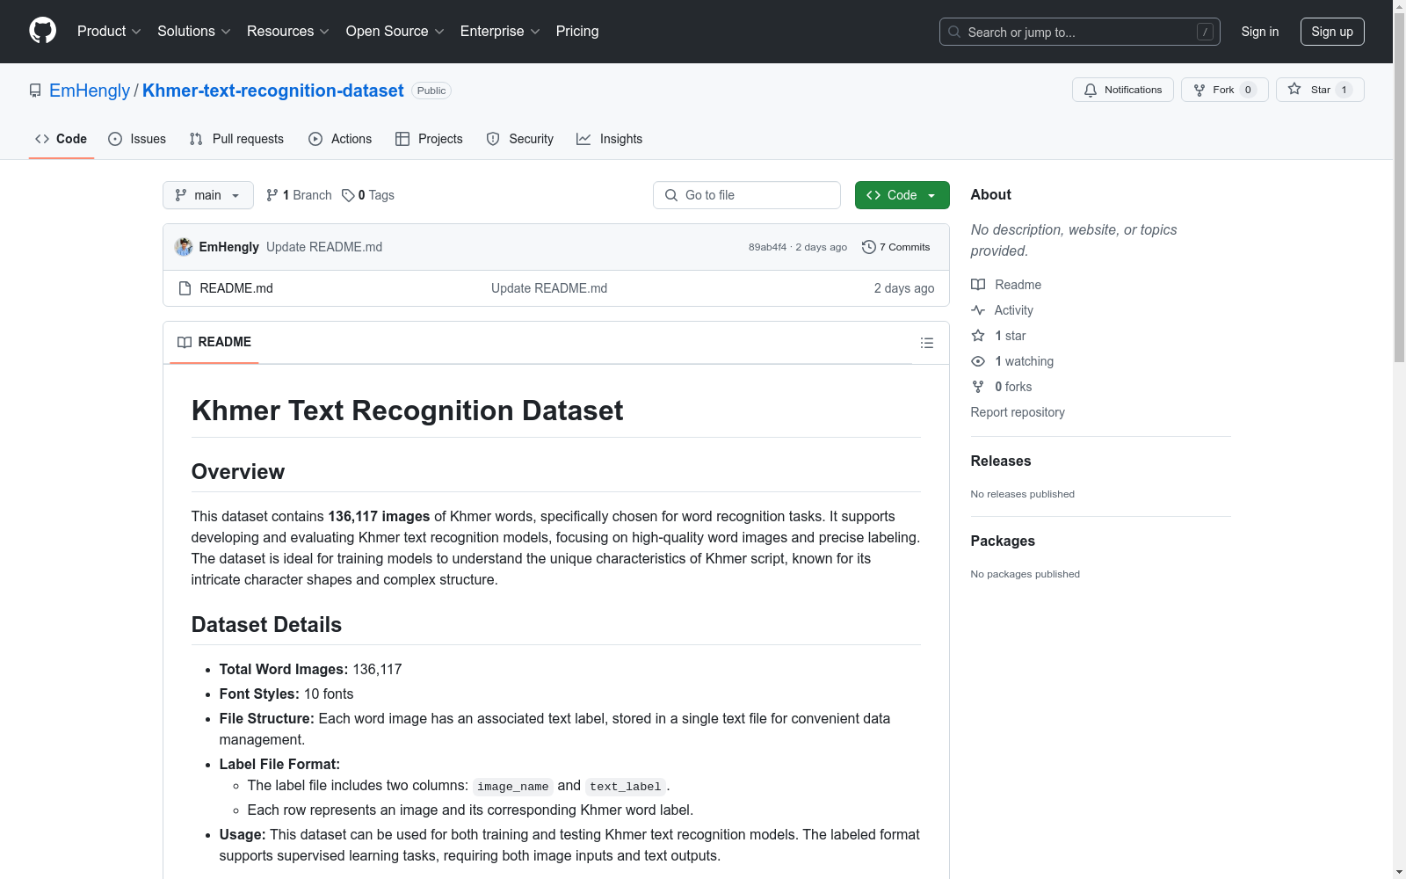
Task: Click the star icon beside 1 star
Action: tap(978, 336)
